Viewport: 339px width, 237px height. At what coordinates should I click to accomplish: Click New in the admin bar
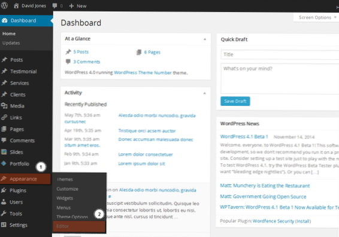click(x=81, y=6)
